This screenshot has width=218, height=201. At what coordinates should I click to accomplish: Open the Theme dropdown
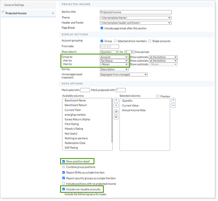(x=135, y=18)
